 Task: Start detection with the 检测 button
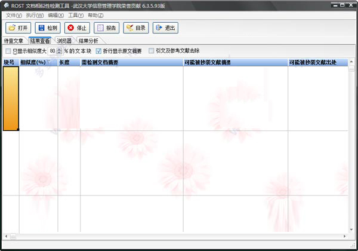(48, 28)
